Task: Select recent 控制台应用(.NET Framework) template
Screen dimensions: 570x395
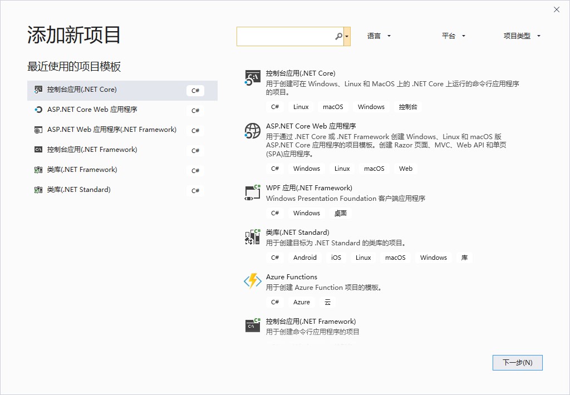Action: tap(92, 150)
